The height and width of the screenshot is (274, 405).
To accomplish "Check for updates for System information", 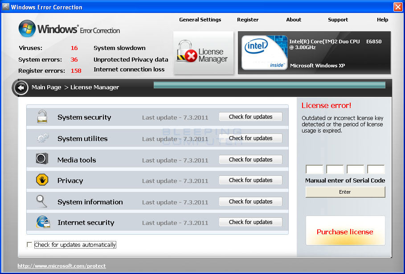I will point(250,202).
